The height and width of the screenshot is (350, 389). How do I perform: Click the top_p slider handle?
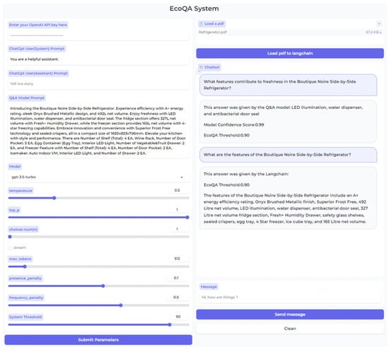187,217
